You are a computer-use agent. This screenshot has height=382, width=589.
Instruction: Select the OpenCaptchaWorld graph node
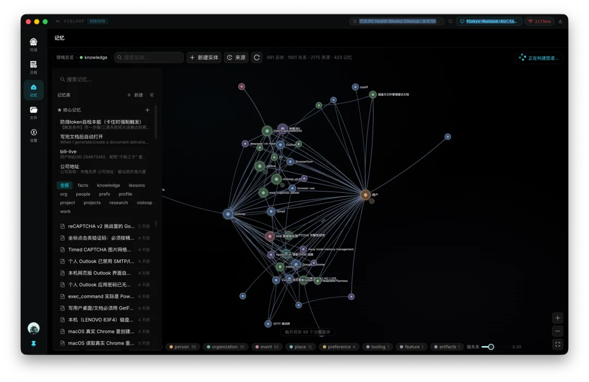[267, 131]
